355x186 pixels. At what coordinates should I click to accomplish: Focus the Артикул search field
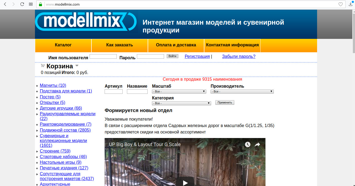pyautogui.click(x=113, y=91)
